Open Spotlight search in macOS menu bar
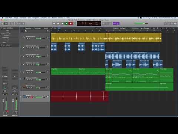The height and width of the screenshot is (134, 178). pos(172,18)
